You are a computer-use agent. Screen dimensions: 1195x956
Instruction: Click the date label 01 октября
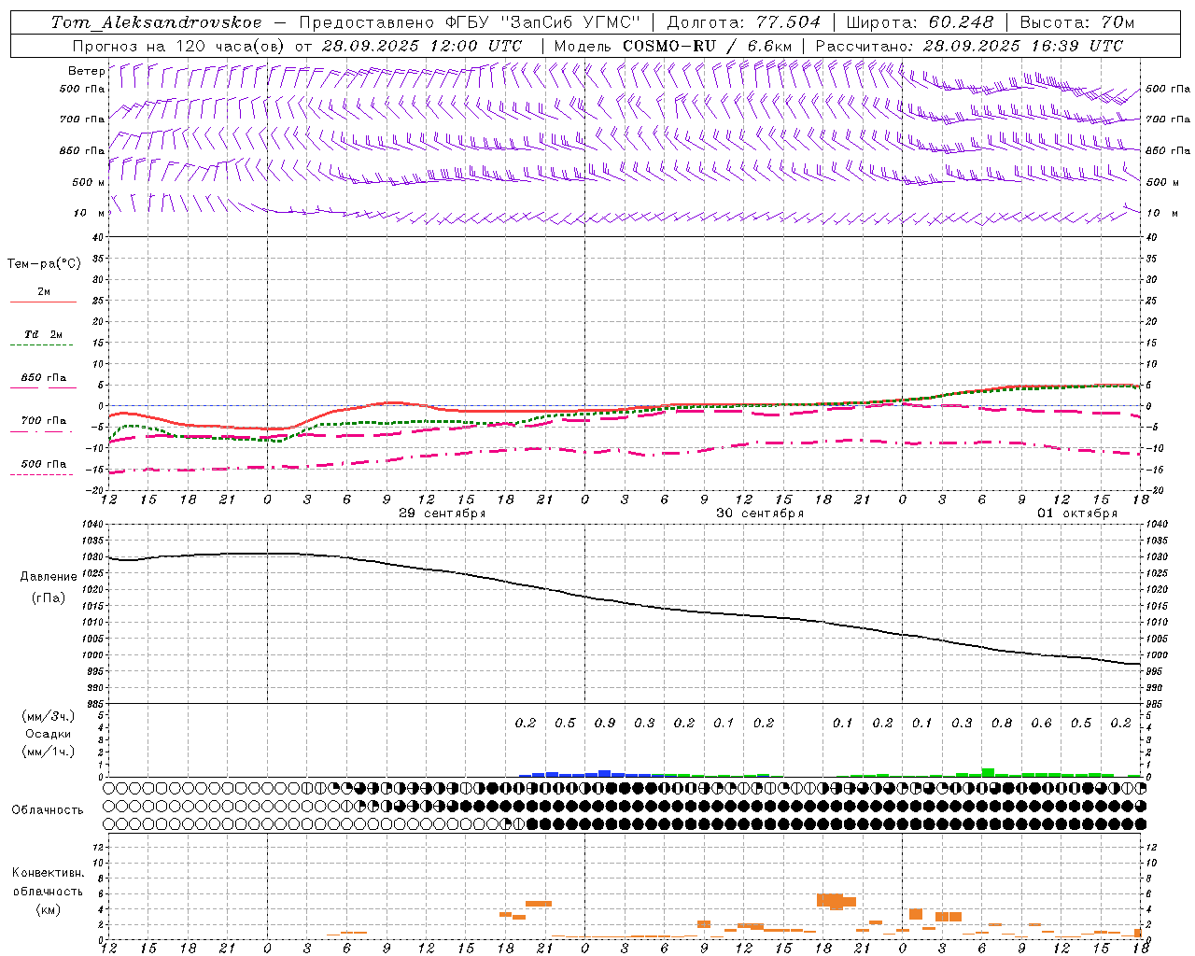click(x=1077, y=513)
